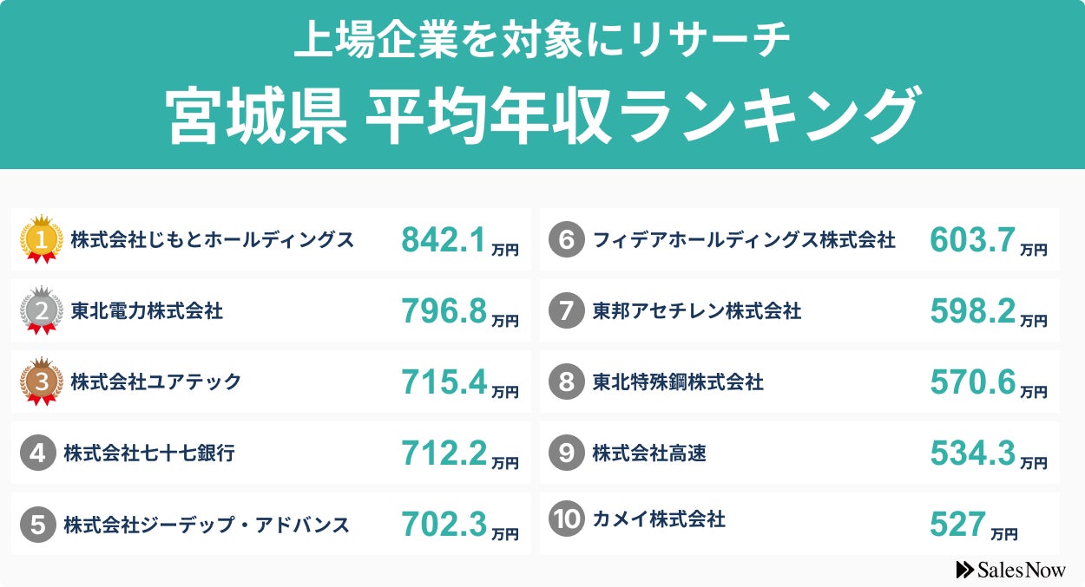The height and width of the screenshot is (587, 1085).
Task: Click the gold rank 1 medal icon
Action: [41, 239]
